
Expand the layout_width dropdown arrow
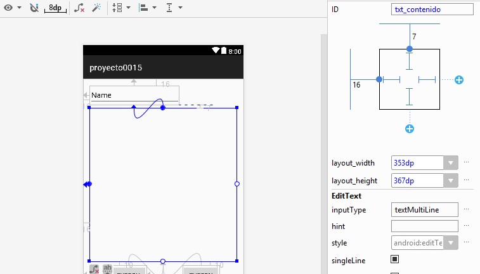coord(451,163)
